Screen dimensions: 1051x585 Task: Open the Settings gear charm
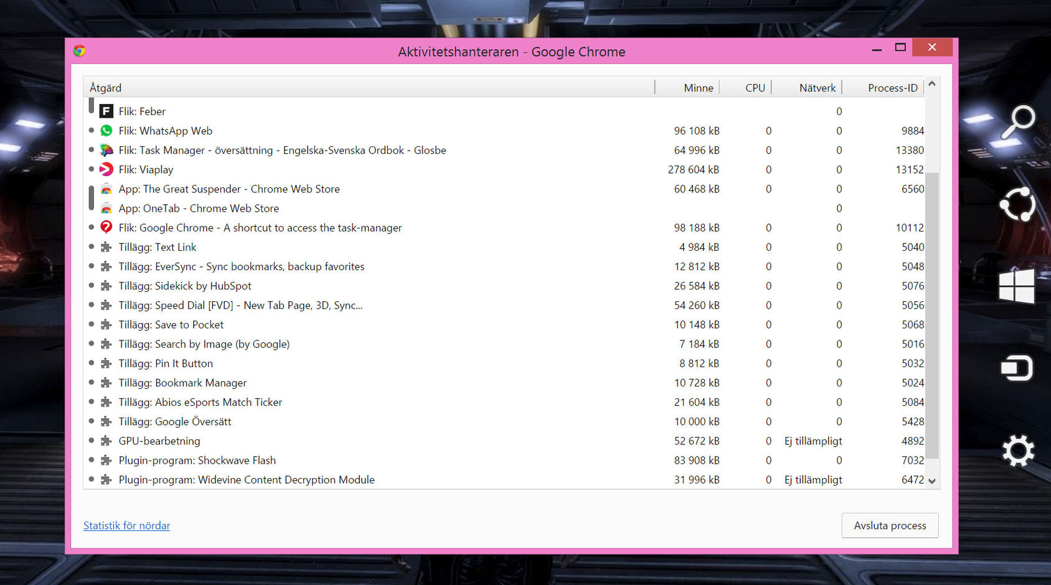click(x=1018, y=451)
